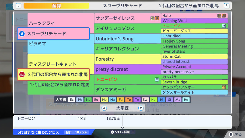Click the Hi lineage swatch

coord(161,100)
